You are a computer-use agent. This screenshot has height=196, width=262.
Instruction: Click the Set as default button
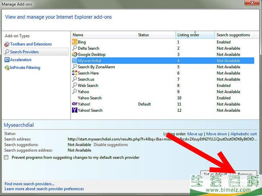point(215,174)
